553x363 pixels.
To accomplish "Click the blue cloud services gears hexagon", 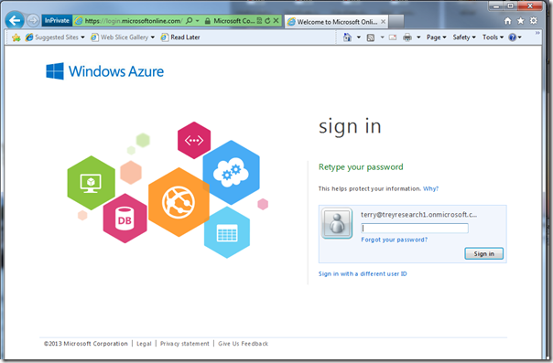I will (232, 173).
